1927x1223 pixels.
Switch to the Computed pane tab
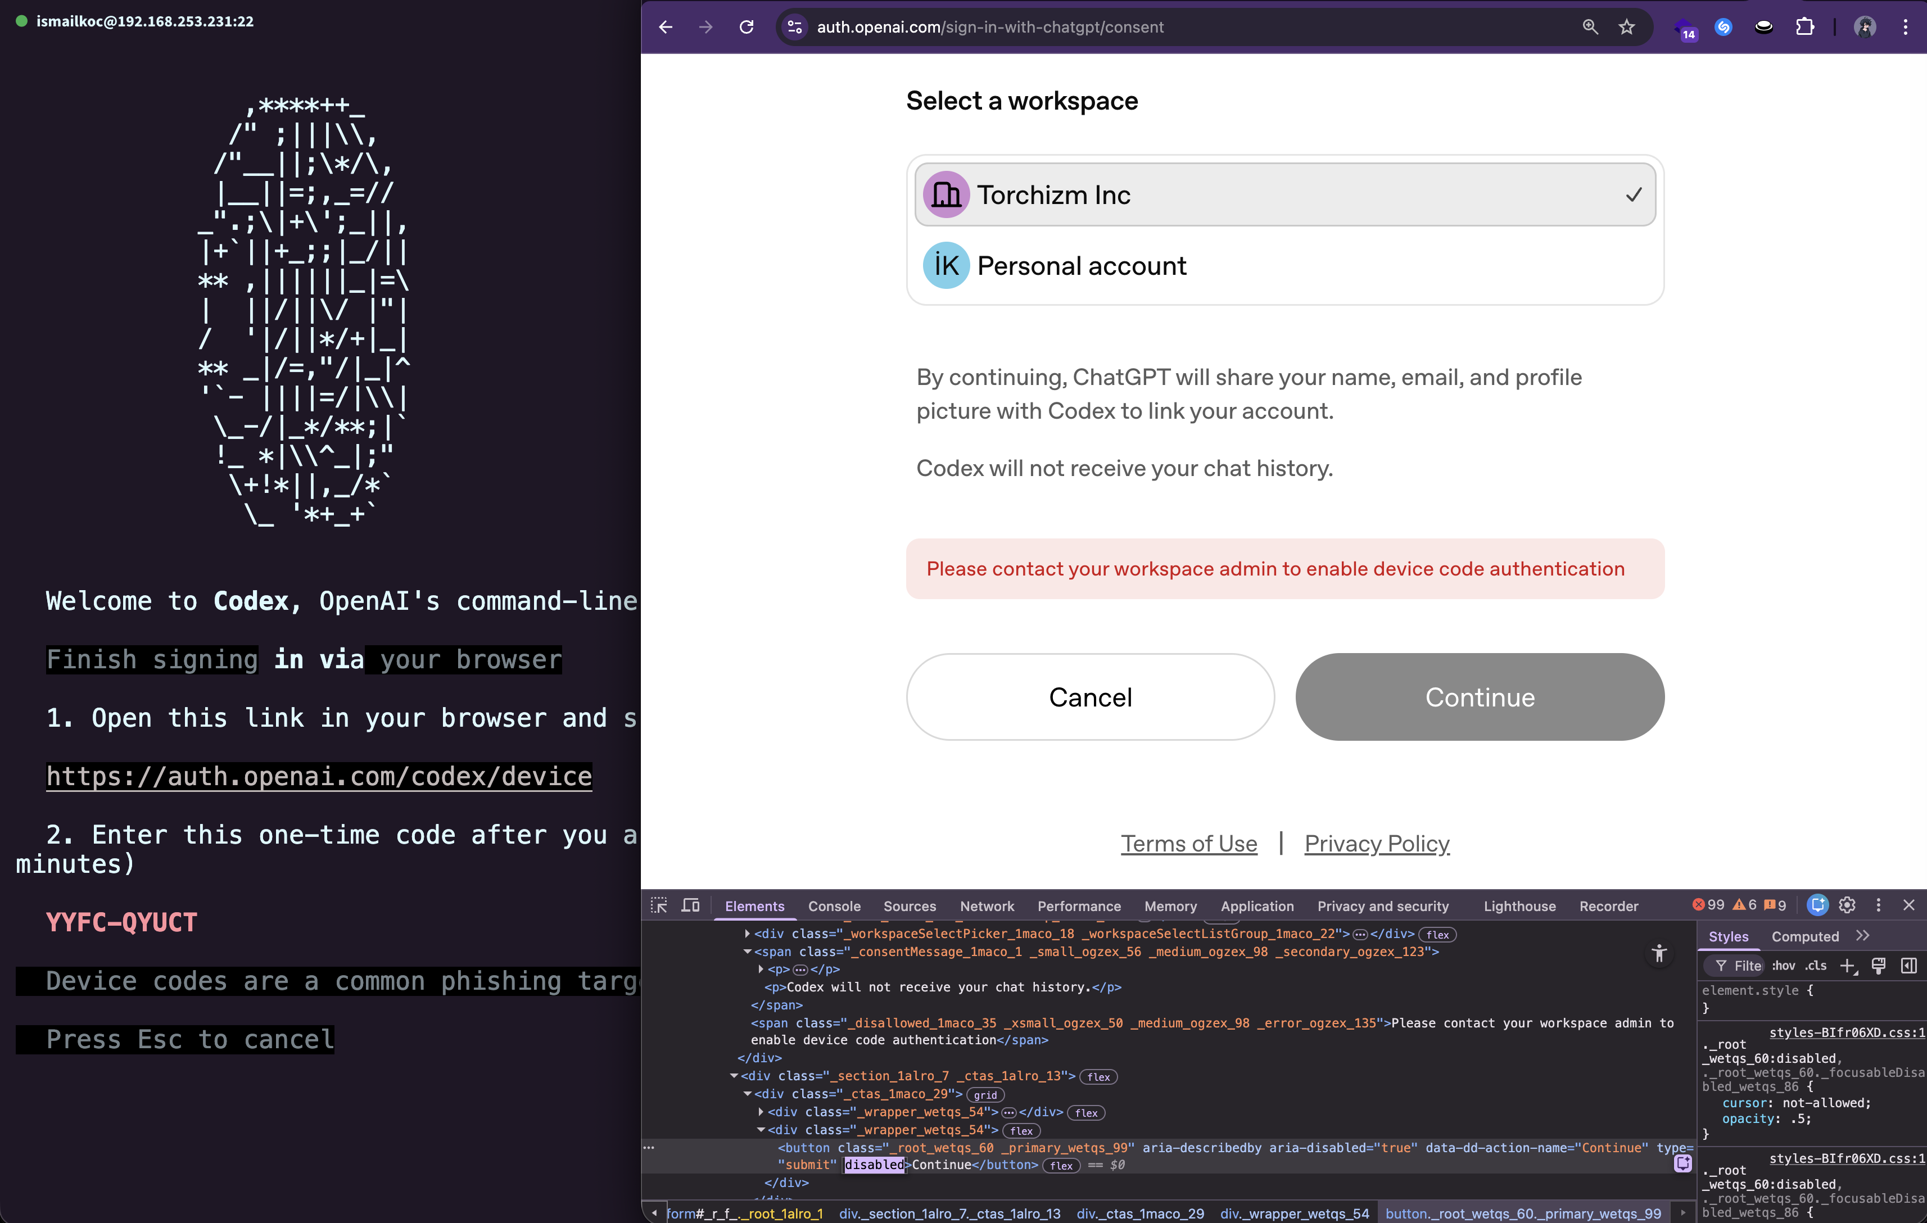(1804, 937)
